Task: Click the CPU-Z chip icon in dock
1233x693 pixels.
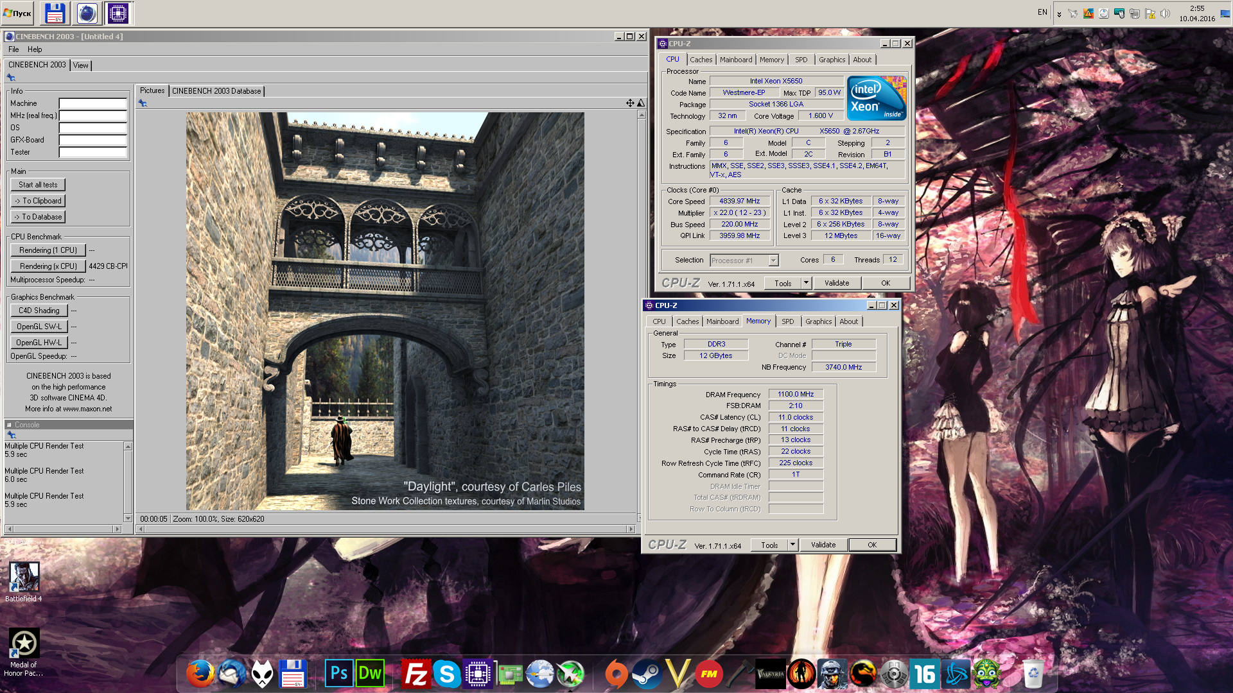Action: 478,674
